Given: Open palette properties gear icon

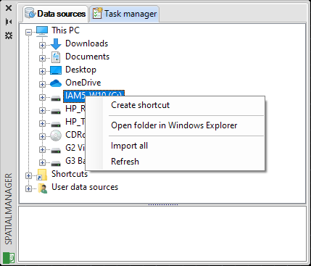Looking at the screenshot, I should pos(9,36).
